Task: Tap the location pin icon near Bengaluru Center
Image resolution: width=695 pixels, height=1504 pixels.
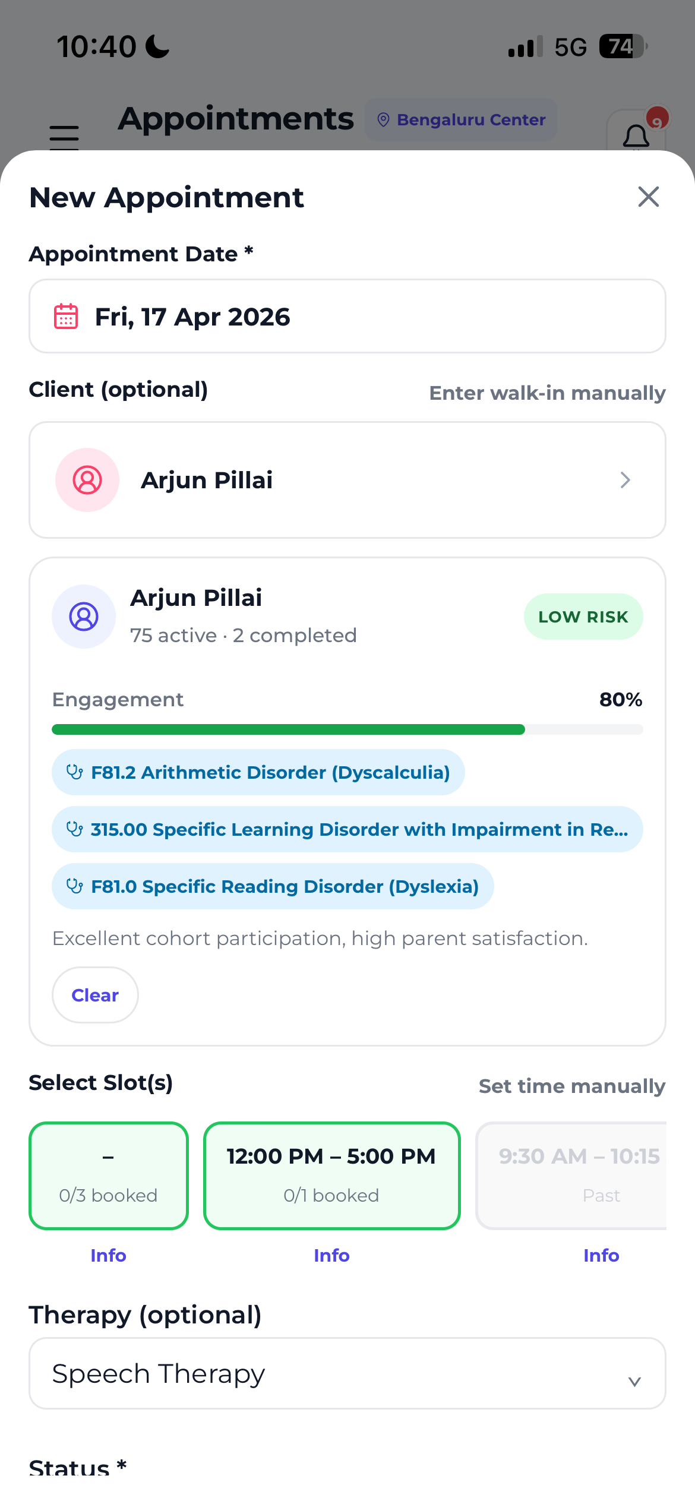Action: pyautogui.click(x=384, y=120)
